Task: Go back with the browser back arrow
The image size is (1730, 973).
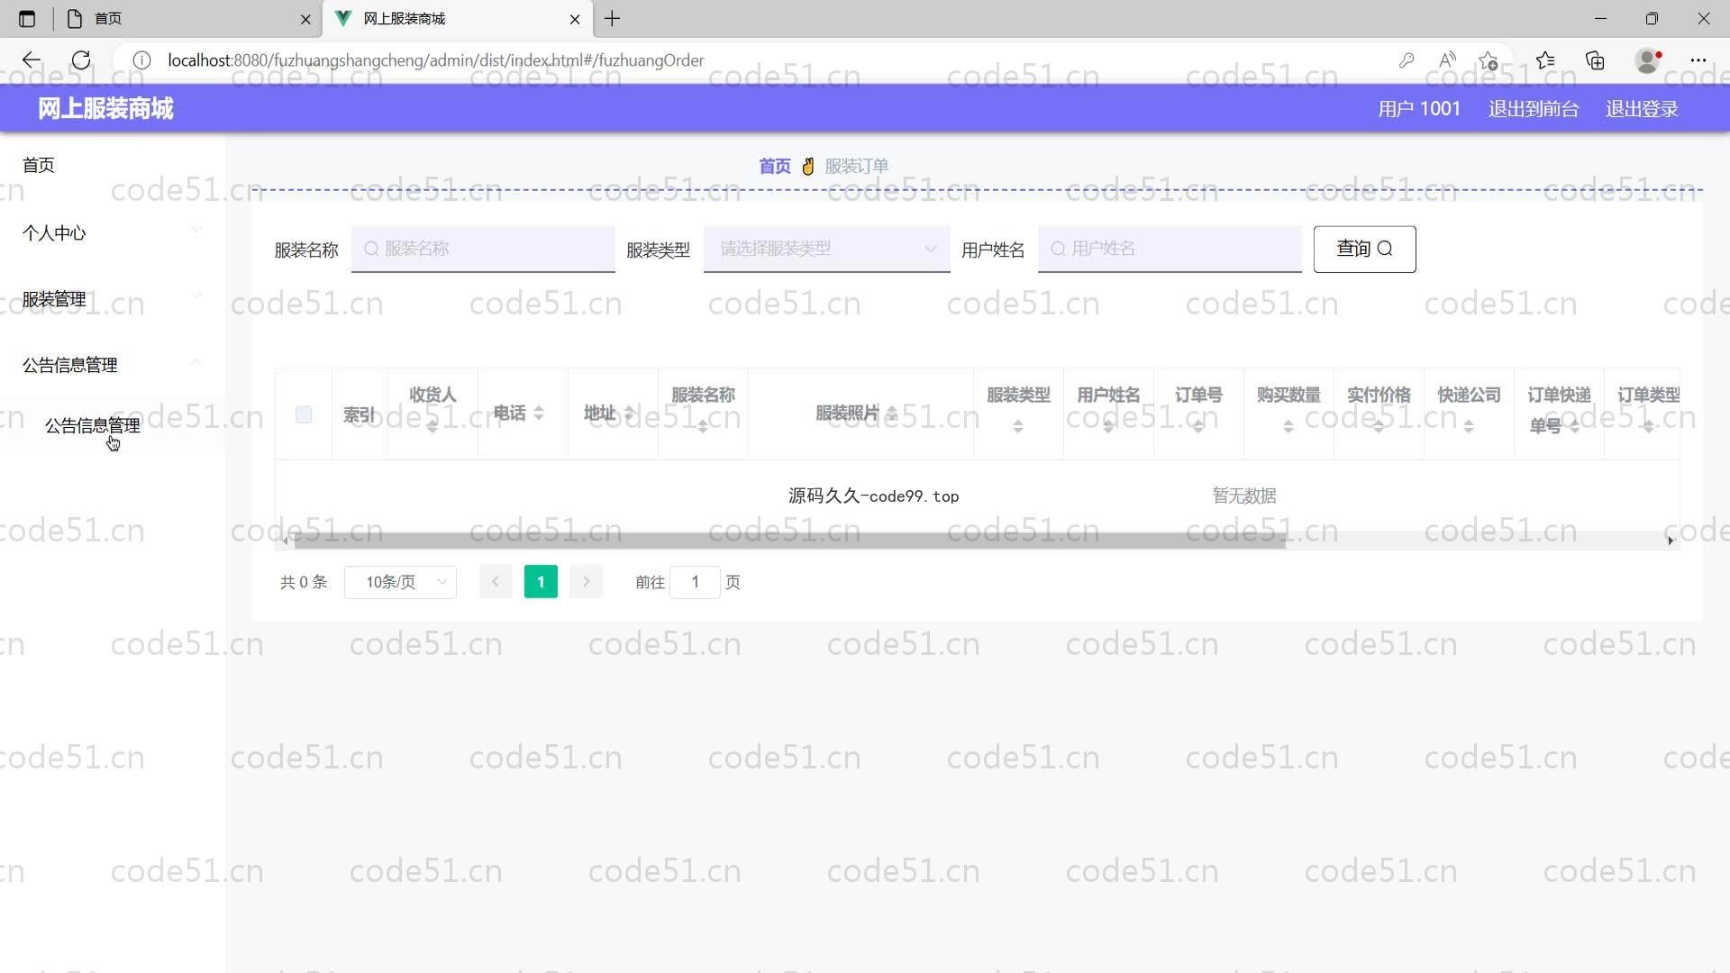Action: tap(32, 60)
